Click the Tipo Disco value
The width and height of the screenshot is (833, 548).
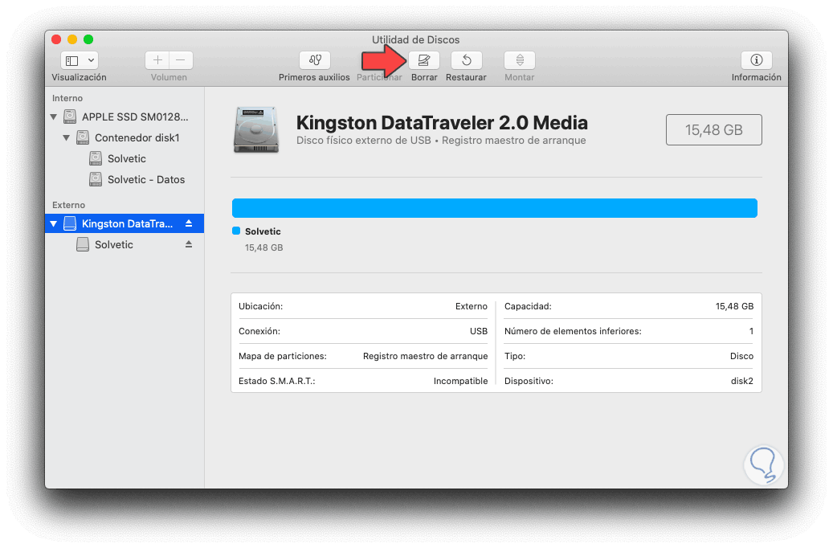[x=741, y=356]
